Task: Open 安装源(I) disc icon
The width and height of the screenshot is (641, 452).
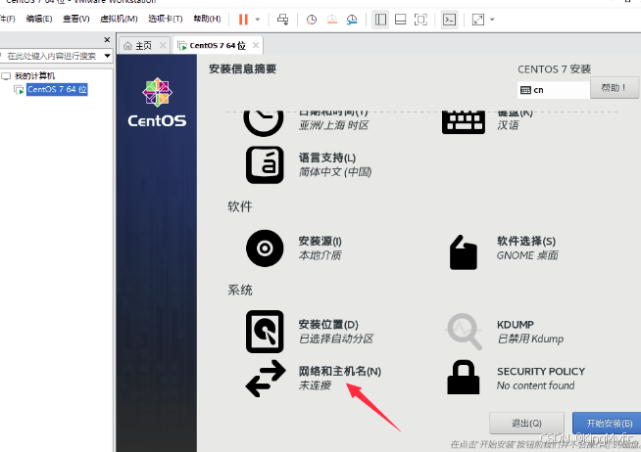Action: 265,249
